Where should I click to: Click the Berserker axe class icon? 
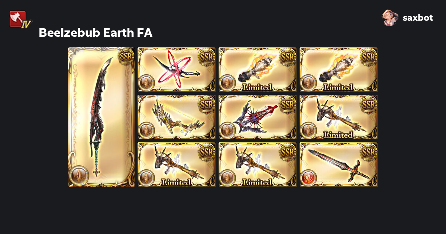tap(20, 19)
